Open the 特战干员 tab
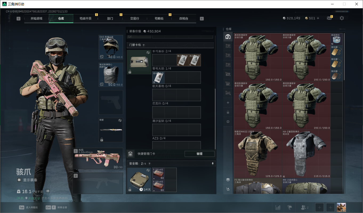Viewport: 363px width, 213px height. (x=86, y=19)
